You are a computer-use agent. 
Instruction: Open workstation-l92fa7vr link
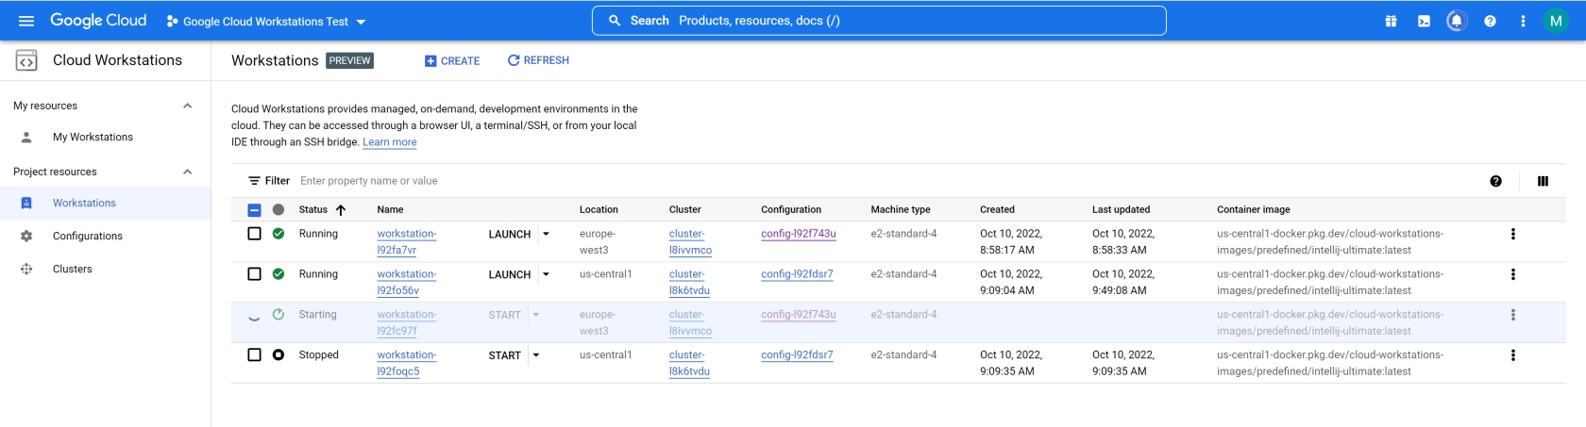(406, 241)
